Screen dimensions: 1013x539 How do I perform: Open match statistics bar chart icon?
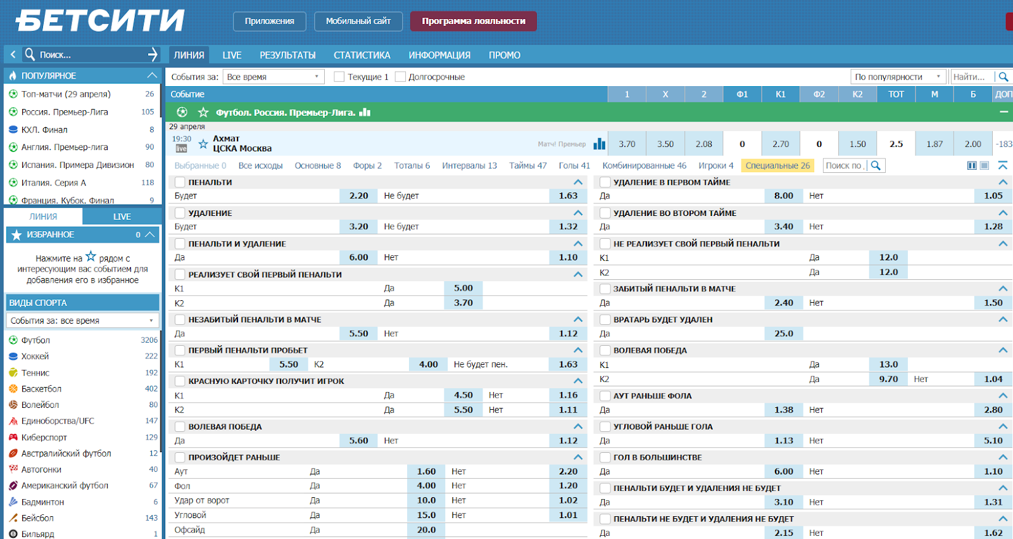coord(599,144)
